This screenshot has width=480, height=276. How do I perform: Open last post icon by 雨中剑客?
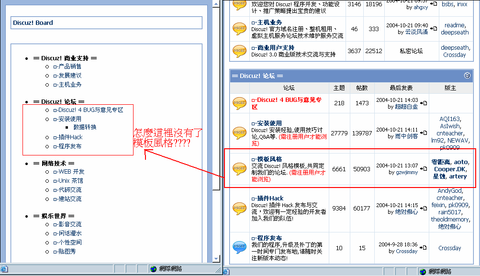tap(424, 133)
